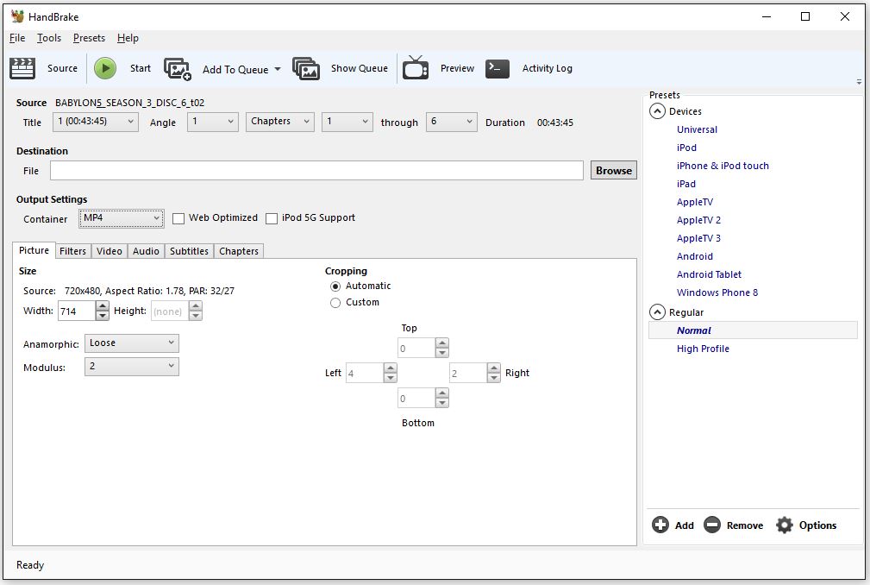Enable the Web Optimized checkbox

pyautogui.click(x=178, y=218)
